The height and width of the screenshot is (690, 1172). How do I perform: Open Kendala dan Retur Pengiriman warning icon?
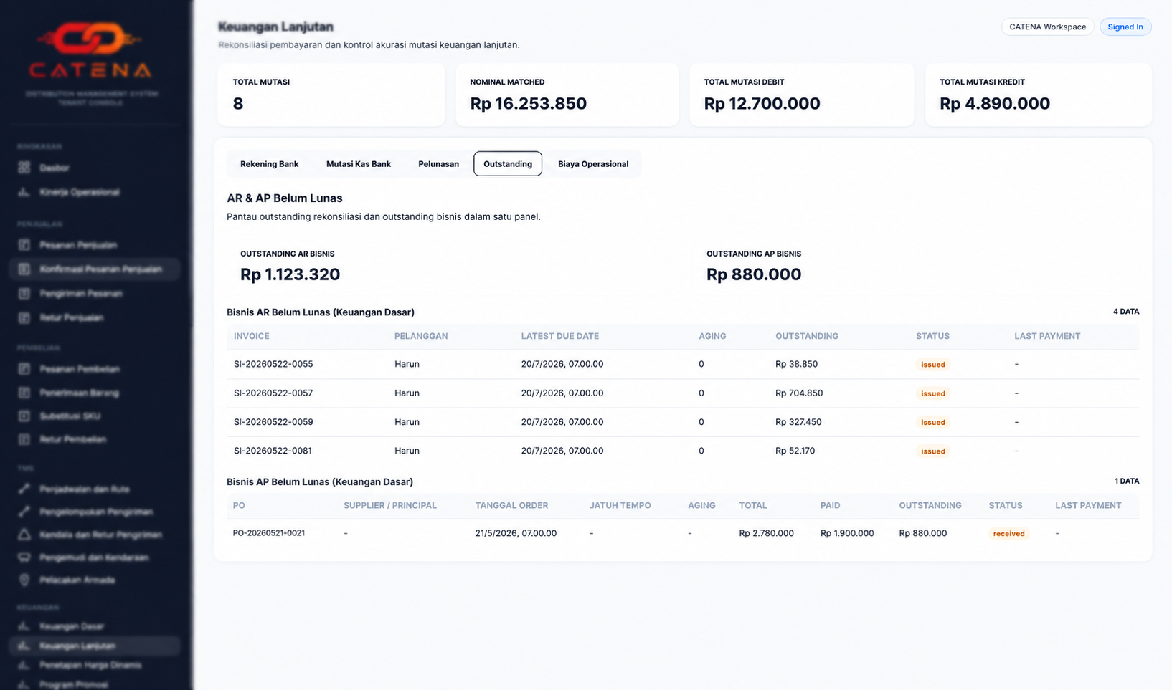24,535
